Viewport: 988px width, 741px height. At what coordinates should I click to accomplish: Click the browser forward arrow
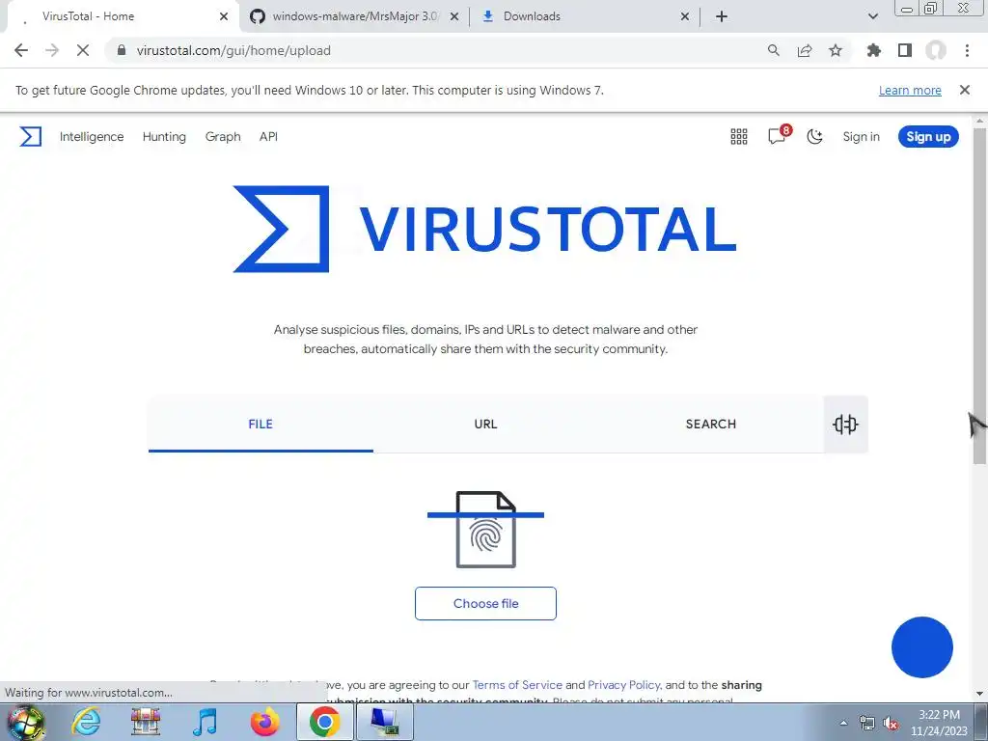[52, 50]
